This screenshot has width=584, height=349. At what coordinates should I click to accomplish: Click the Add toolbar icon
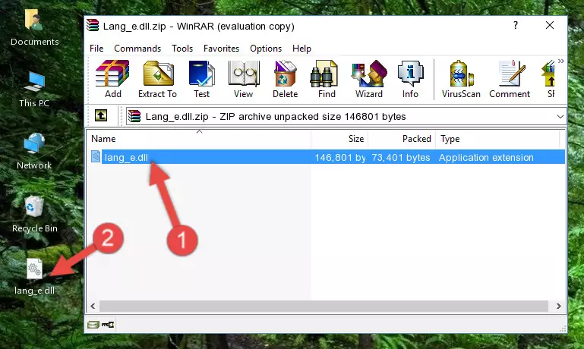[x=112, y=79]
